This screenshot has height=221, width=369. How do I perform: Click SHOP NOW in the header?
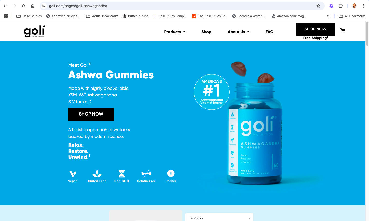[x=316, y=29]
